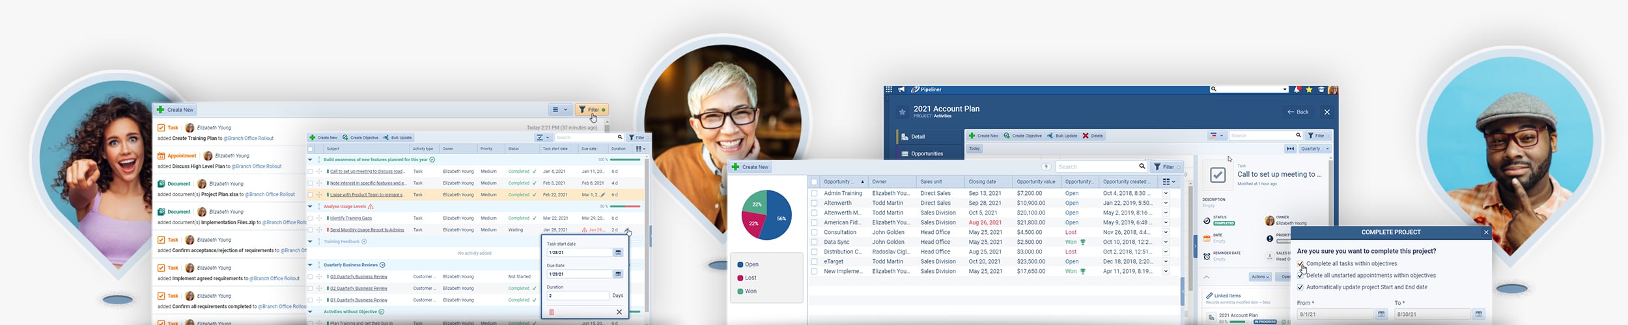Sort by the Opportunity name column header
The width and height of the screenshot is (1628, 325).
click(x=844, y=182)
